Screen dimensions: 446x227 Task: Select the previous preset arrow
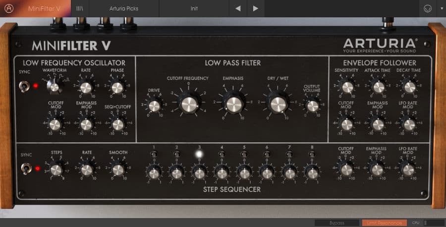pyautogui.click(x=238, y=8)
